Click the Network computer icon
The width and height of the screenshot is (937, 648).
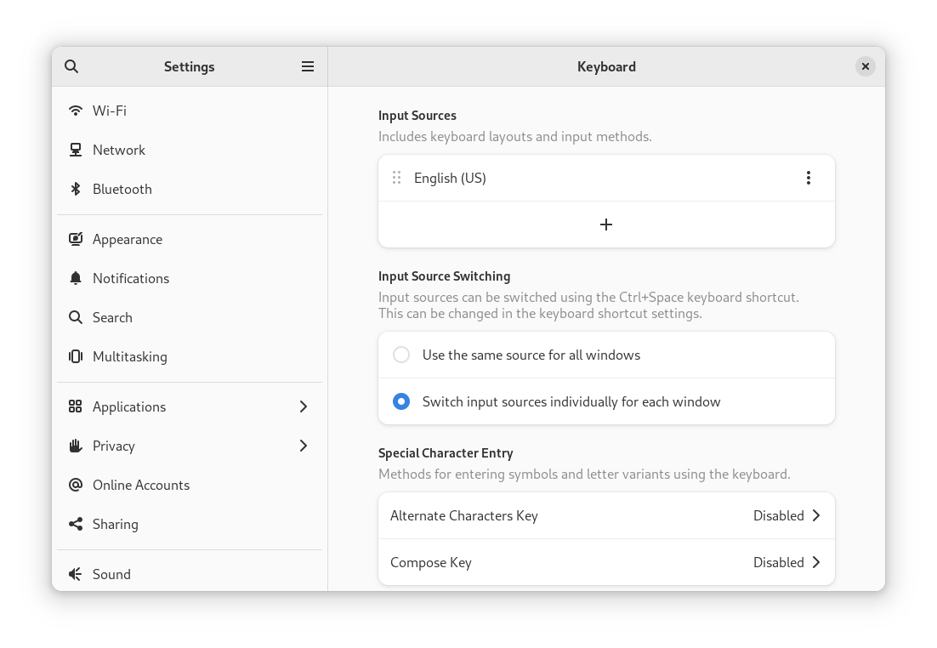76,150
